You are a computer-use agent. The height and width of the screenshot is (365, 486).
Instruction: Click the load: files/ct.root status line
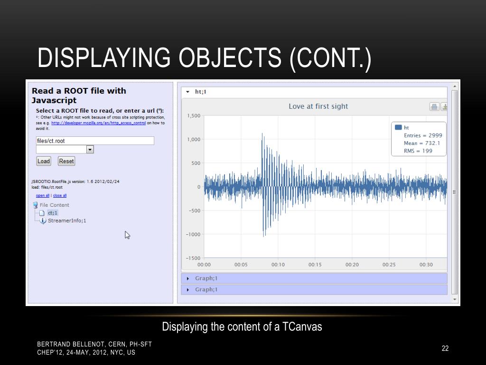47,187
